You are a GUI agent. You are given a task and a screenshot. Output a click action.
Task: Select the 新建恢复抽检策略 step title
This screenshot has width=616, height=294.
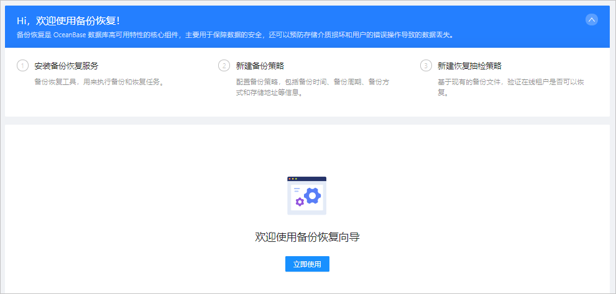pos(469,66)
